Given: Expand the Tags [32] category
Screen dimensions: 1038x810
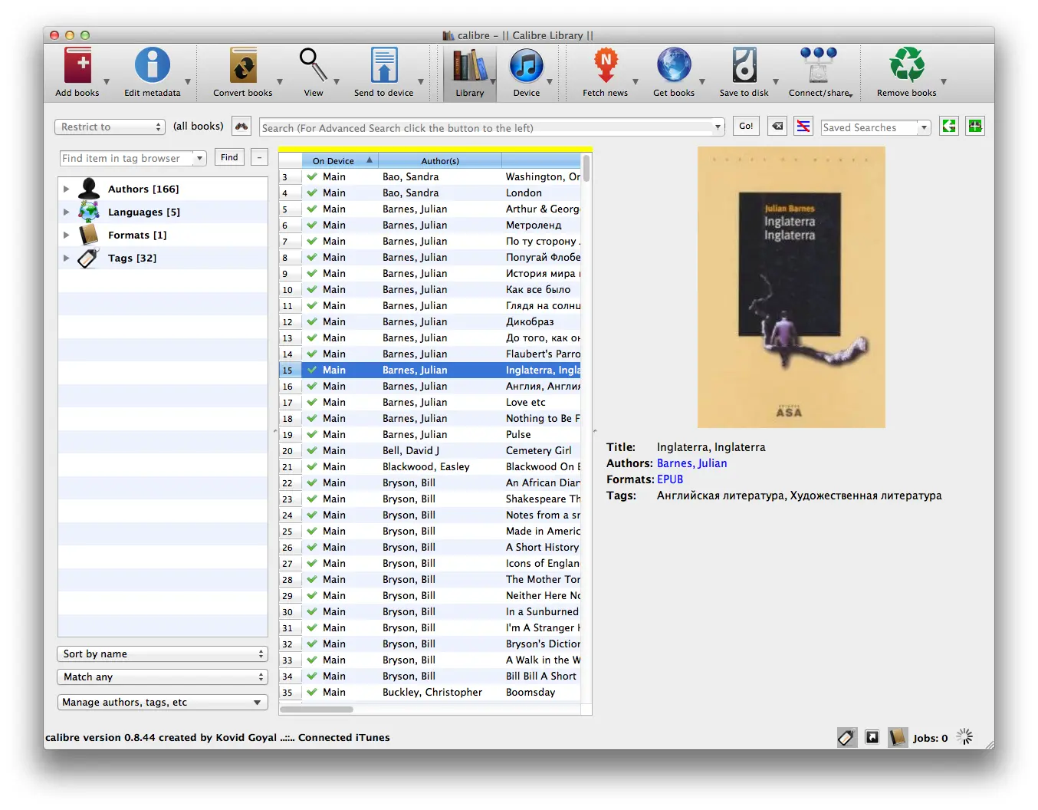Looking at the screenshot, I should 66,258.
